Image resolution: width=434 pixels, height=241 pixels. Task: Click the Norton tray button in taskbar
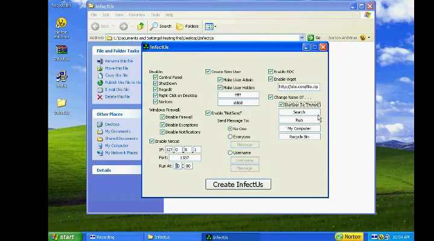[x=349, y=237]
